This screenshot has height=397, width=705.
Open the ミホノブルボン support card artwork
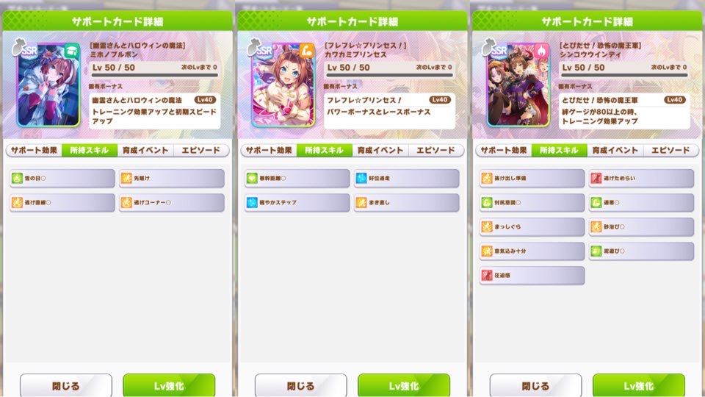coord(48,85)
